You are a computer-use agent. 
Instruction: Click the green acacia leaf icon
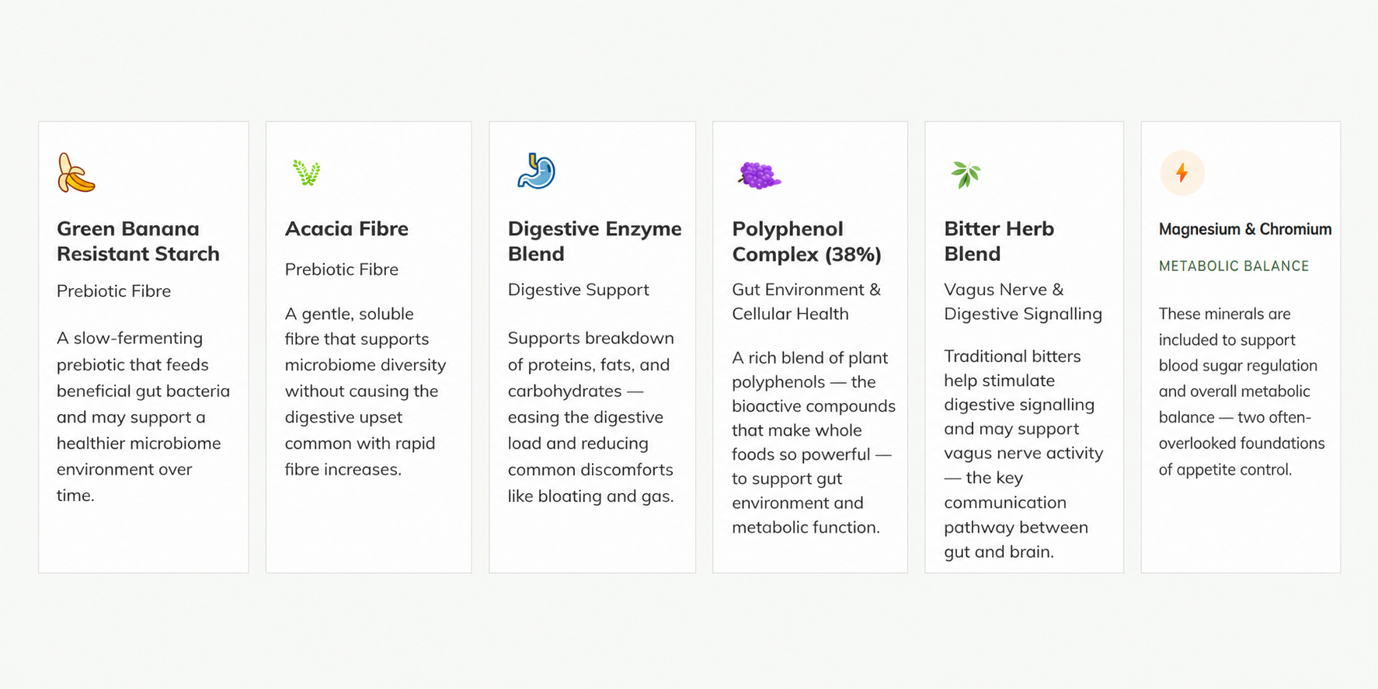tap(306, 172)
